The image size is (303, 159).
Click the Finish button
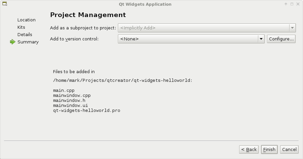point(269,149)
